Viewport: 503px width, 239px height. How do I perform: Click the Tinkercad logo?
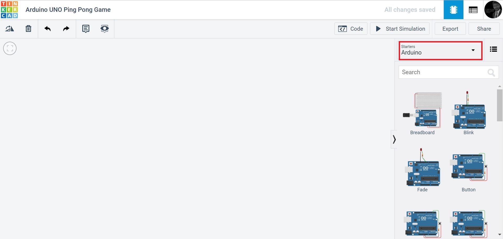pos(9,10)
